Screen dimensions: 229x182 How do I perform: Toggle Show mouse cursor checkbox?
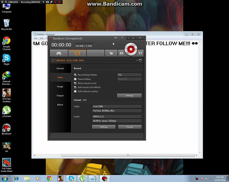pyautogui.click(x=75, y=83)
